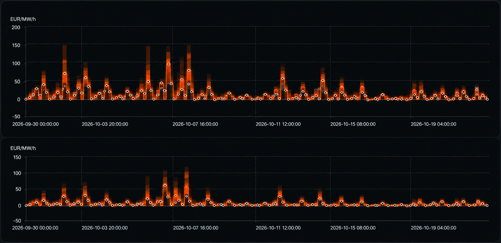Select upper chart's 2026-10-07 16:00:00 time label
This screenshot has width=501, height=243.
(195, 124)
